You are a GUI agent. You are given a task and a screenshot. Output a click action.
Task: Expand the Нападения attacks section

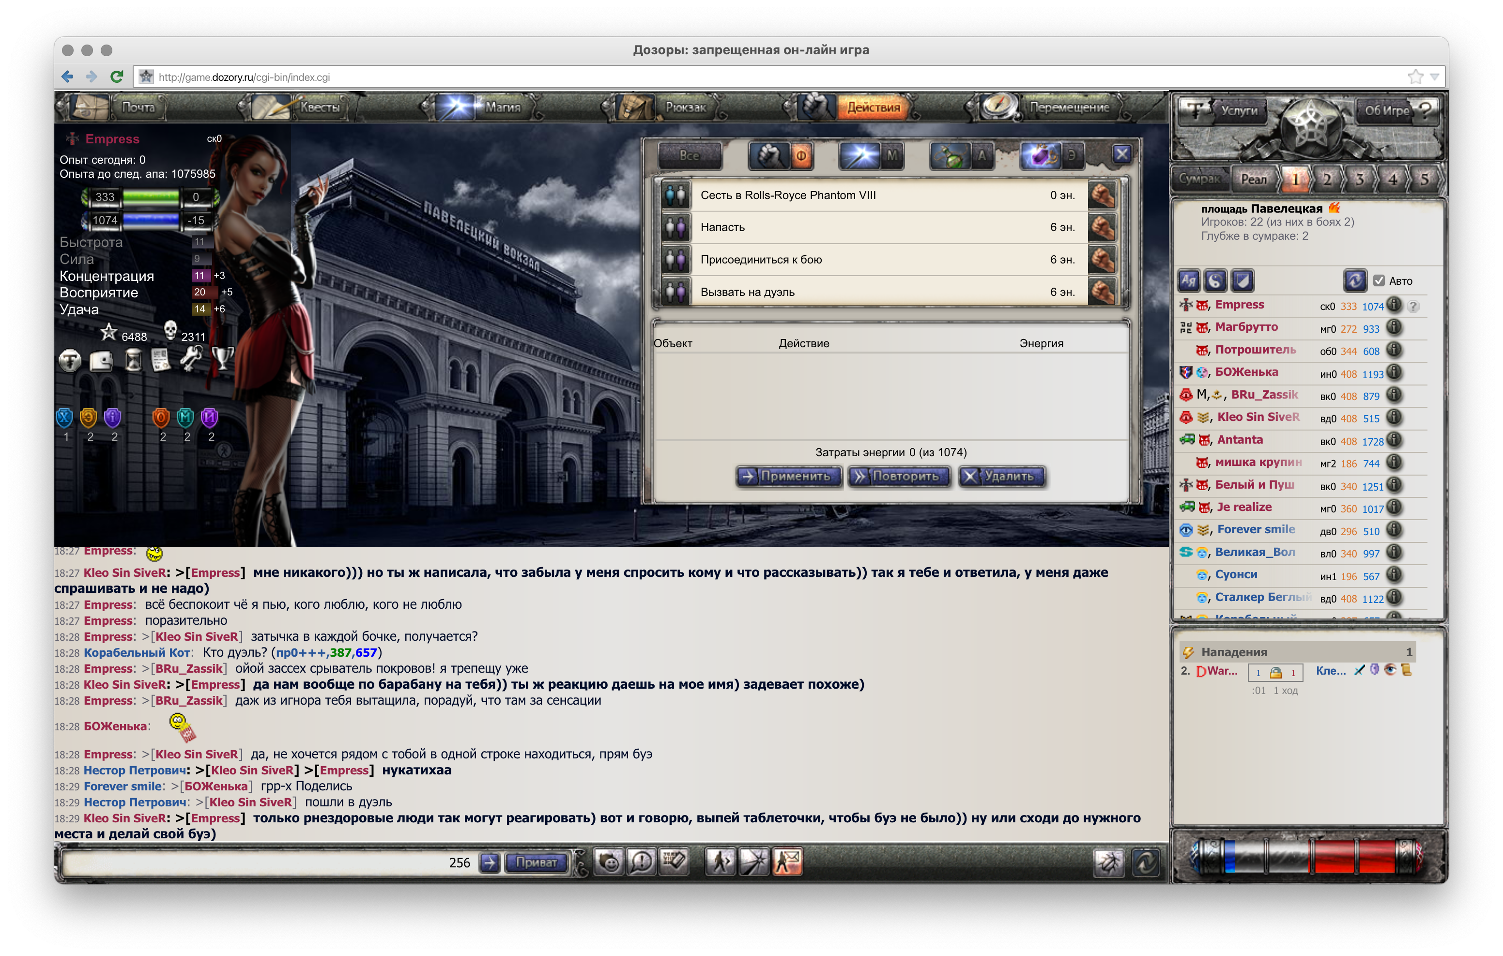[1234, 652]
